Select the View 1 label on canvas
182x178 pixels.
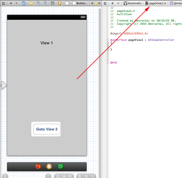[x=47, y=43]
